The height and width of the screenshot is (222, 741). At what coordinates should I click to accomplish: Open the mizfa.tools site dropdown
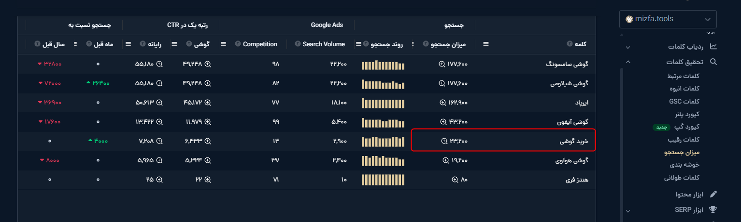668,19
